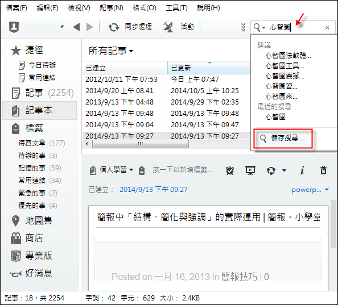
Task: Open the 檔案(F) menu
Action: tap(17, 8)
